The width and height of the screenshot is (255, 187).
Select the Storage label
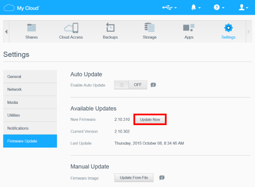pyautogui.click(x=150, y=37)
